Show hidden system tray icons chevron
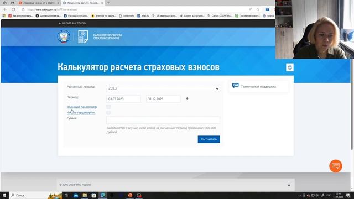 [299, 195]
